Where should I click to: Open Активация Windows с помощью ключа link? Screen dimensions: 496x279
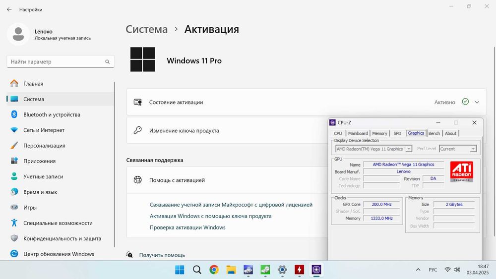click(x=210, y=216)
